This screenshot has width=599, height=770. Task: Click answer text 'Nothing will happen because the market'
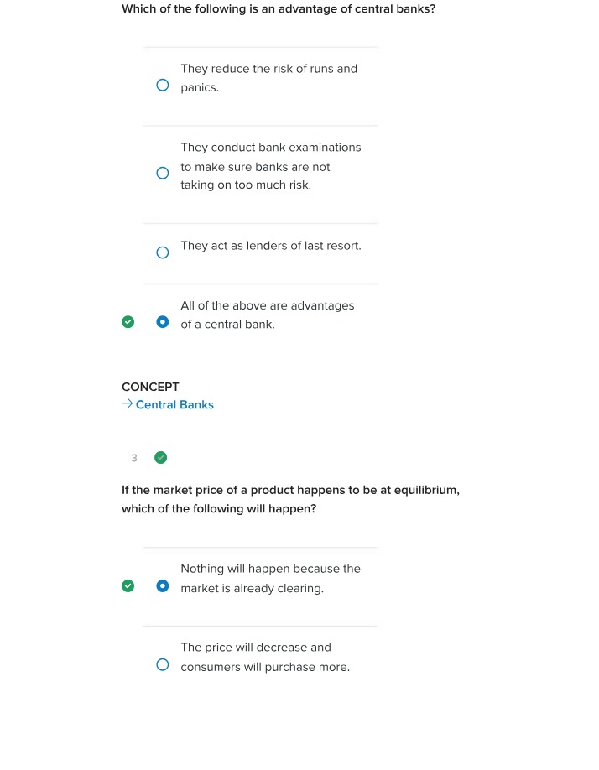pyautogui.click(x=270, y=579)
